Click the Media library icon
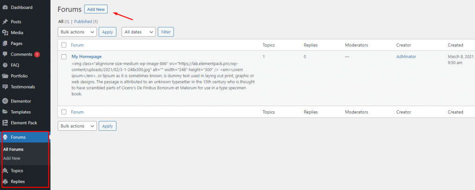 point(5,33)
